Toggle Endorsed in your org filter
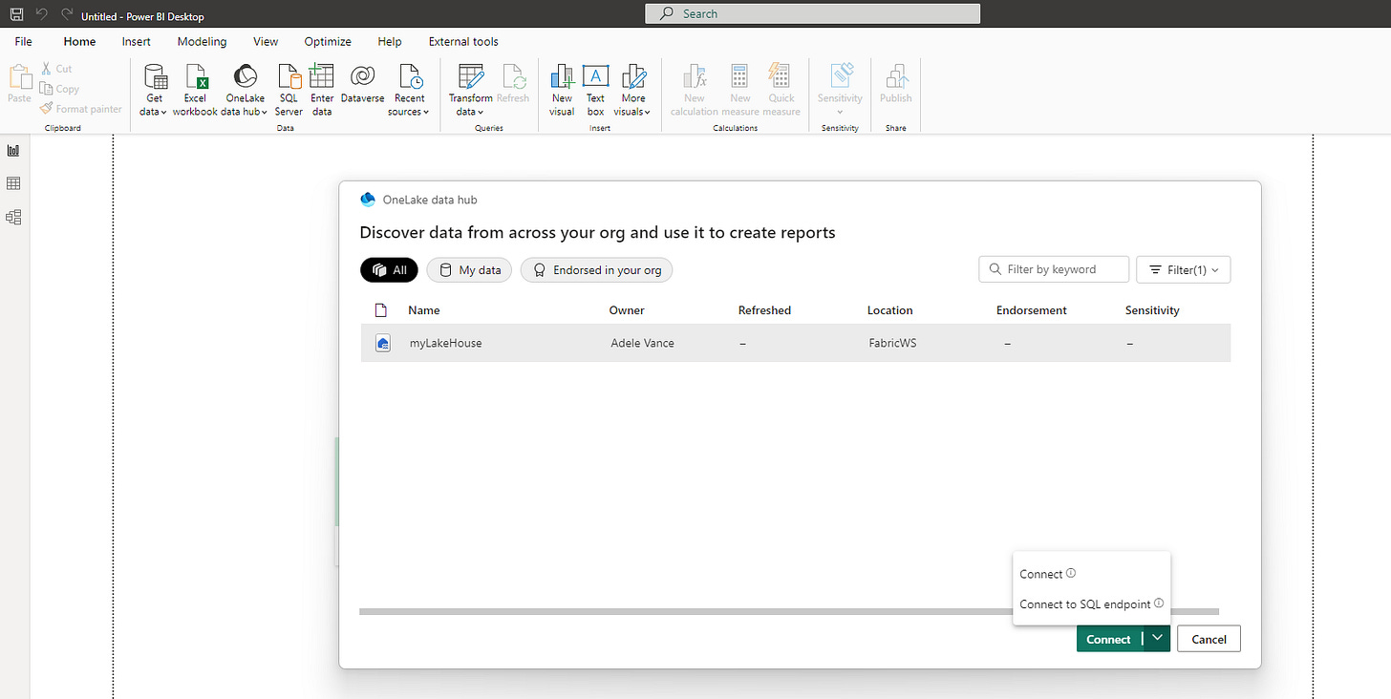This screenshot has height=699, width=1391. click(x=596, y=270)
